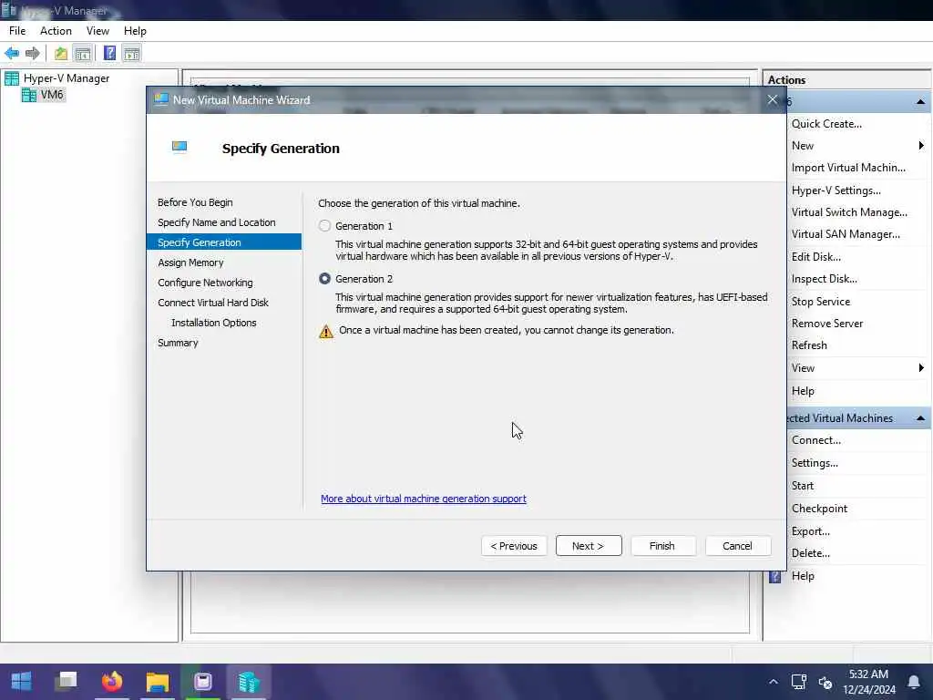Expand the New submenu arrow in Actions
This screenshot has width=933, height=700.
pos(921,146)
